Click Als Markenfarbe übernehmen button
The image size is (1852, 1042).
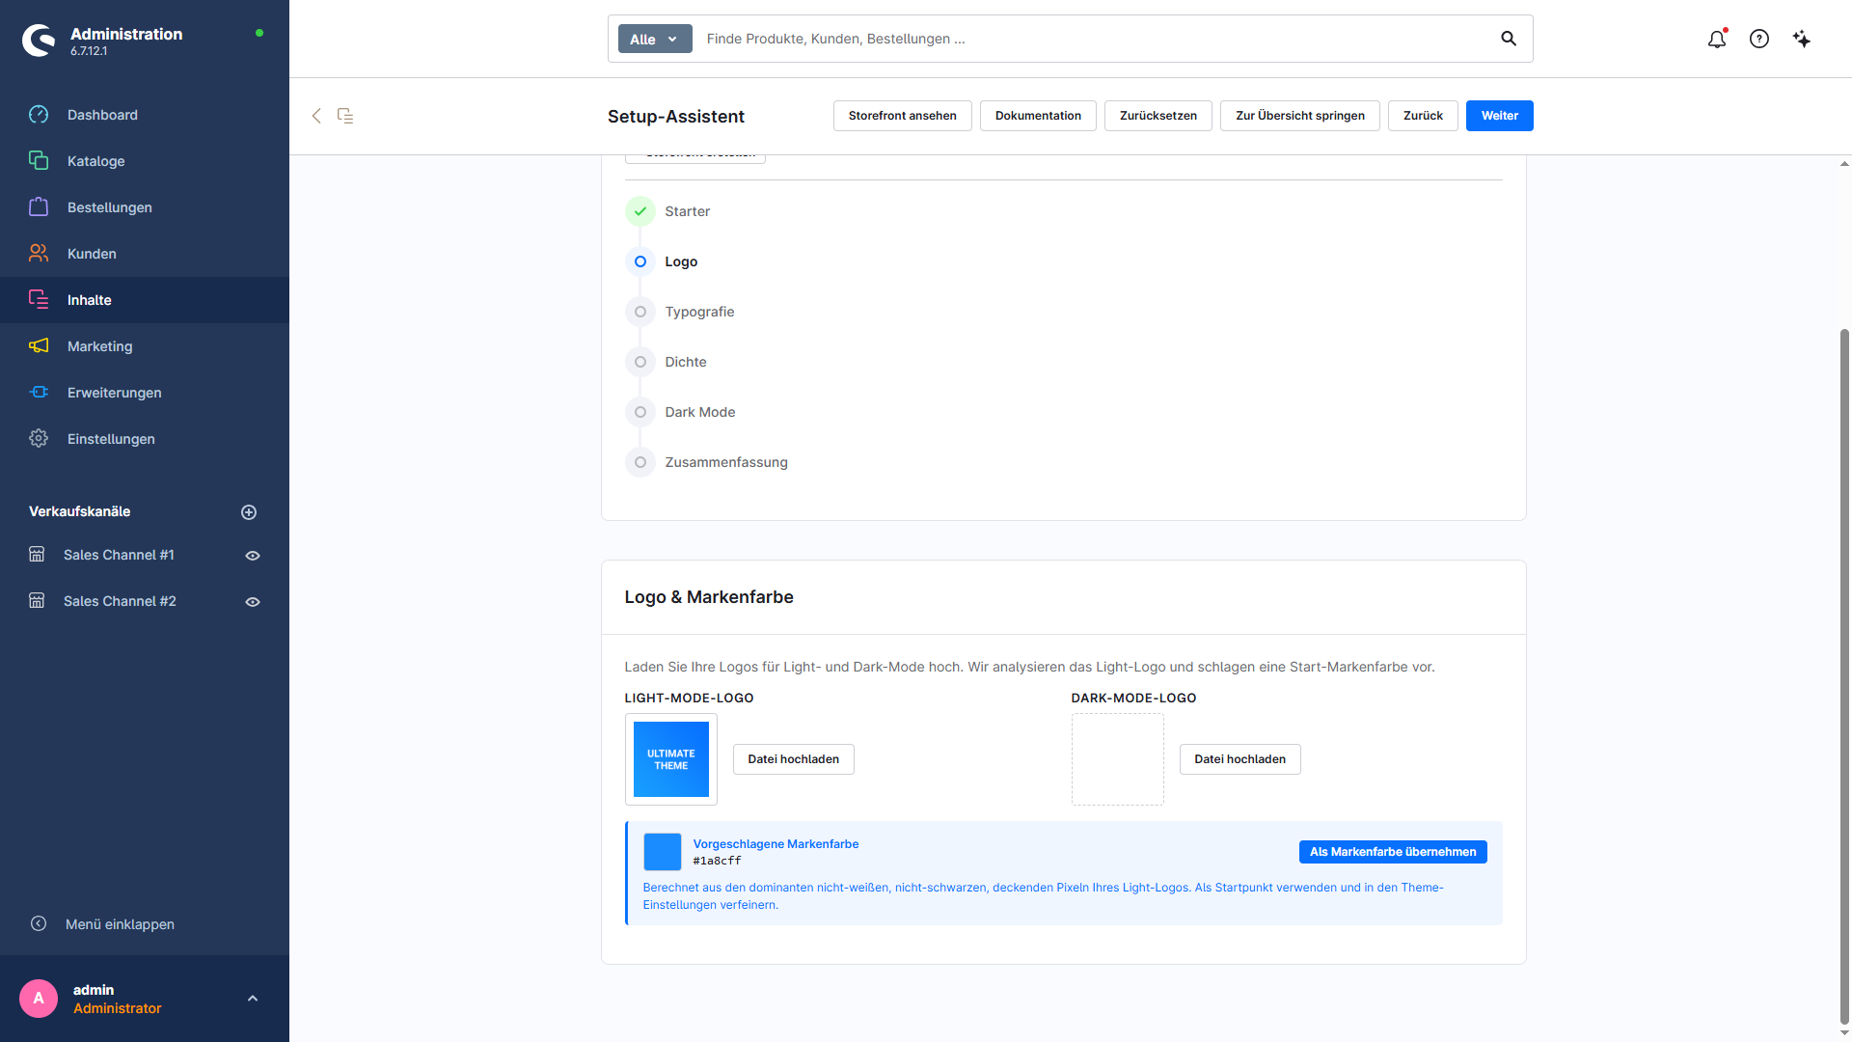[x=1393, y=852]
